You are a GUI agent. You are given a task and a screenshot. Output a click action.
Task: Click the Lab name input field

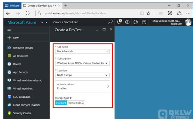pos(82,51)
